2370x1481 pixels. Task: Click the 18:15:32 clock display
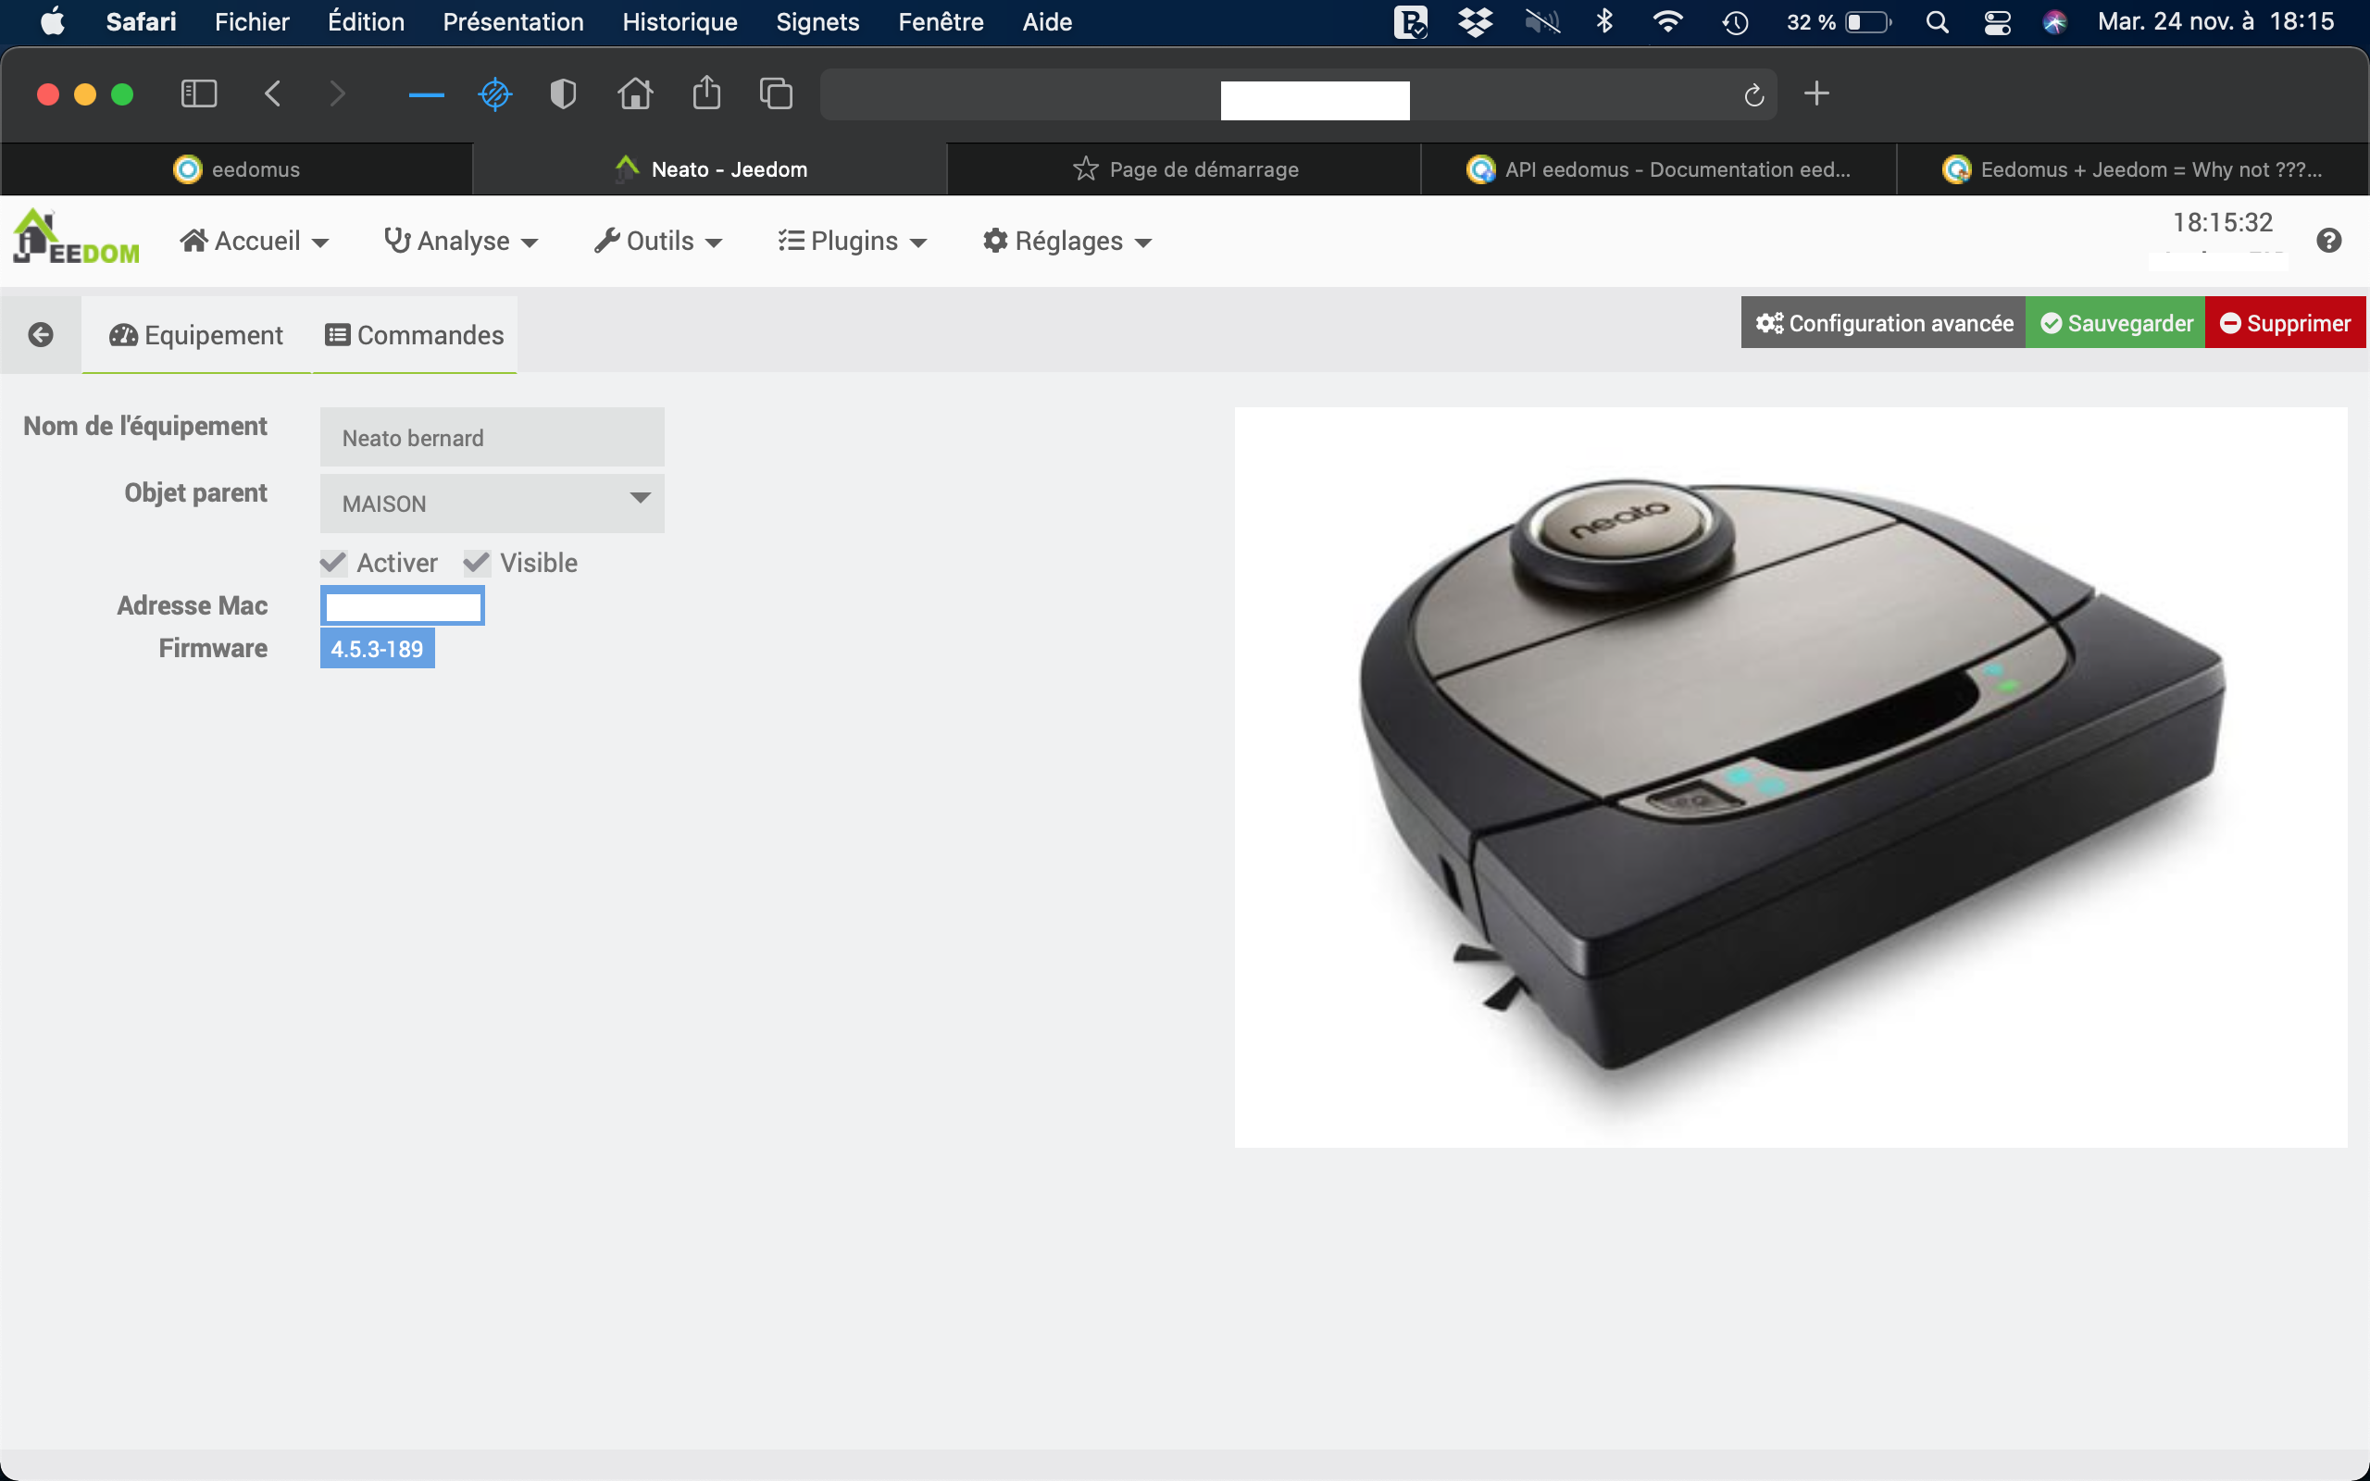pos(2222,222)
